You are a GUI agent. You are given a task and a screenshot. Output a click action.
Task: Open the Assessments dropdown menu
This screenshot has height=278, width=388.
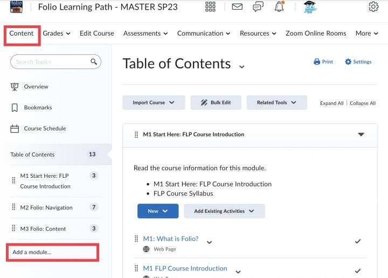click(145, 33)
